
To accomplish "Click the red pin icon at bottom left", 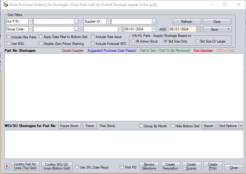I will pyautogui.click(x=7, y=167).
